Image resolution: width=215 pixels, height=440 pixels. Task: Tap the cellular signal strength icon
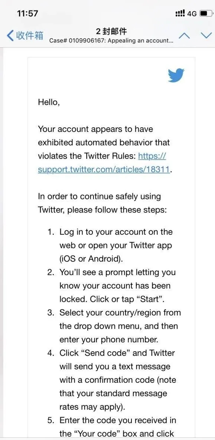pos(180,13)
